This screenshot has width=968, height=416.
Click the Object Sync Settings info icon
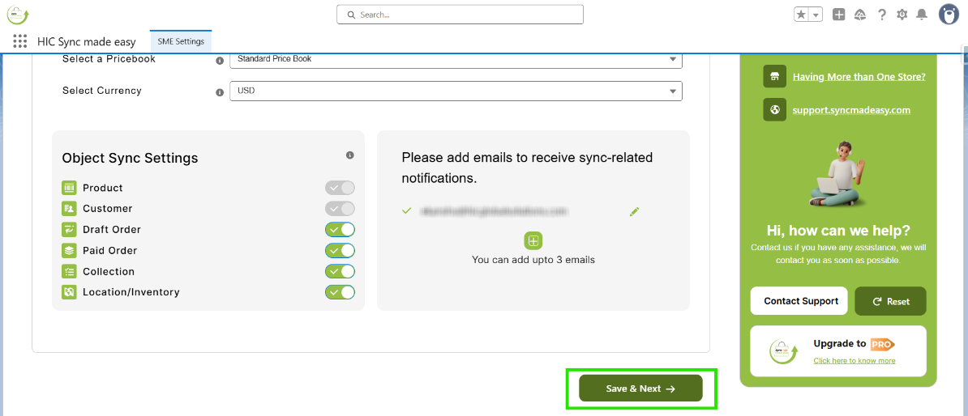pyautogui.click(x=349, y=155)
